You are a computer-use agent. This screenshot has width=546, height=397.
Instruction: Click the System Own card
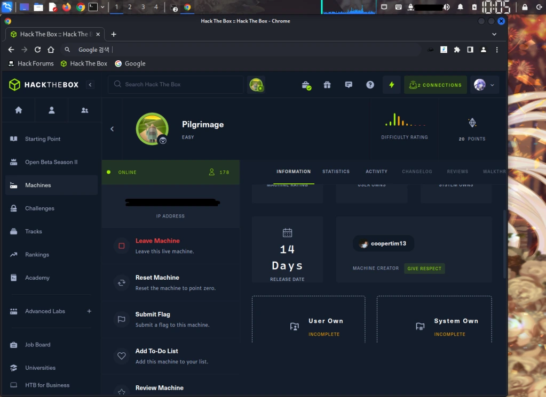click(434, 320)
